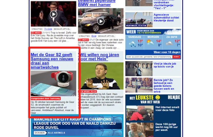Focus the weather postcode search field

[x=149, y=57]
